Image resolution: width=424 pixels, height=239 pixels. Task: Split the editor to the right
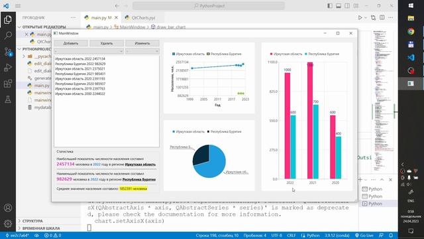(x=382, y=18)
